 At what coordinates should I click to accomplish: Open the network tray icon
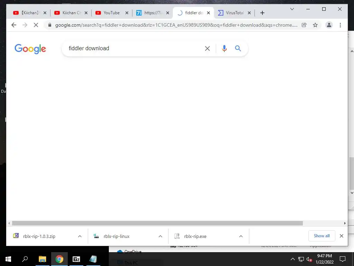(x=301, y=259)
